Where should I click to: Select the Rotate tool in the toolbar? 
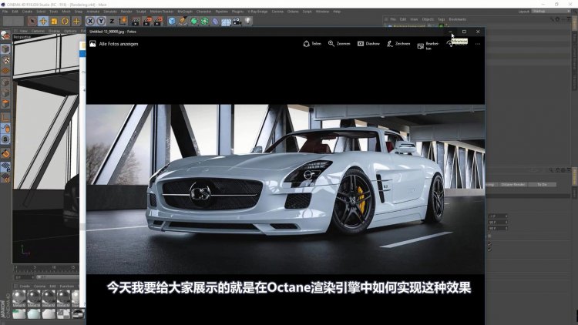(65, 22)
